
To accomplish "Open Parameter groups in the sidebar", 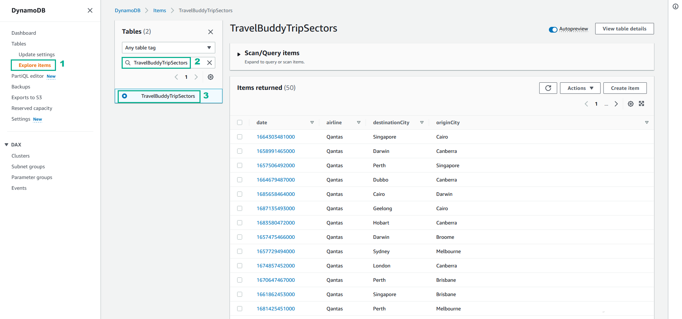I will [x=32, y=177].
